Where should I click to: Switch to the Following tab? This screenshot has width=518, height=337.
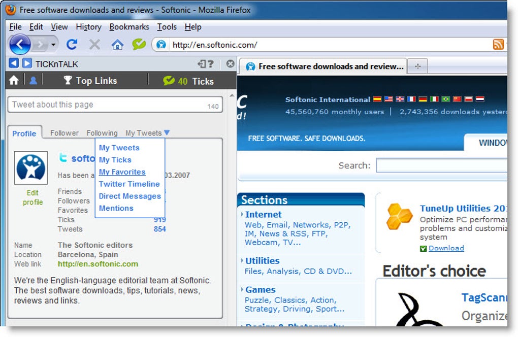coord(102,133)
